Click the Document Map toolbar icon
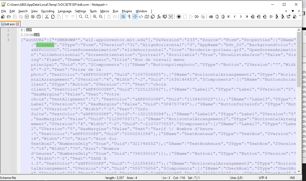306x181 pixels. pyautogui.click(x=147, y=17)
